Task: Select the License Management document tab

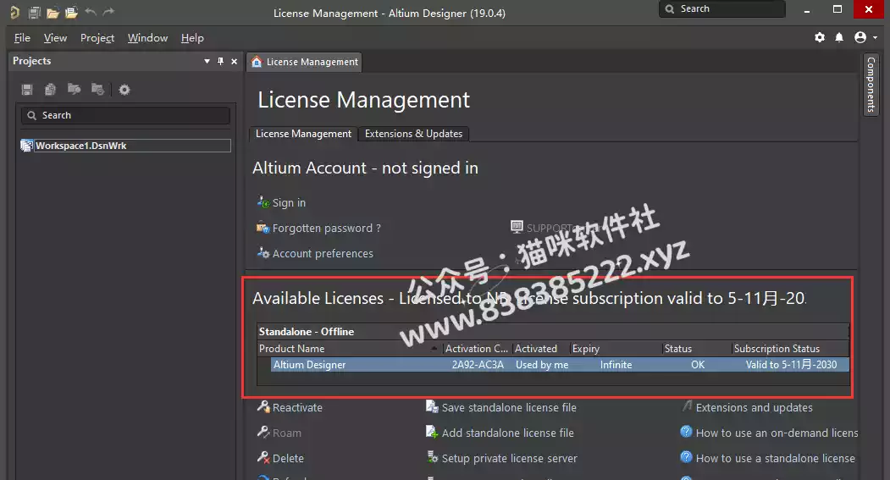Action: [304, 62]
